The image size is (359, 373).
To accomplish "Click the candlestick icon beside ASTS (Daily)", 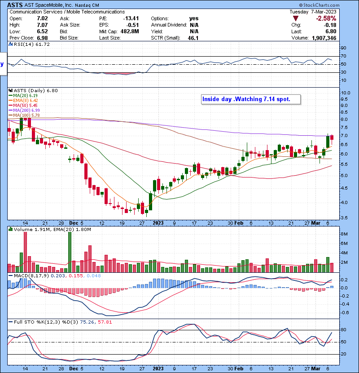I will click(10, 90).
